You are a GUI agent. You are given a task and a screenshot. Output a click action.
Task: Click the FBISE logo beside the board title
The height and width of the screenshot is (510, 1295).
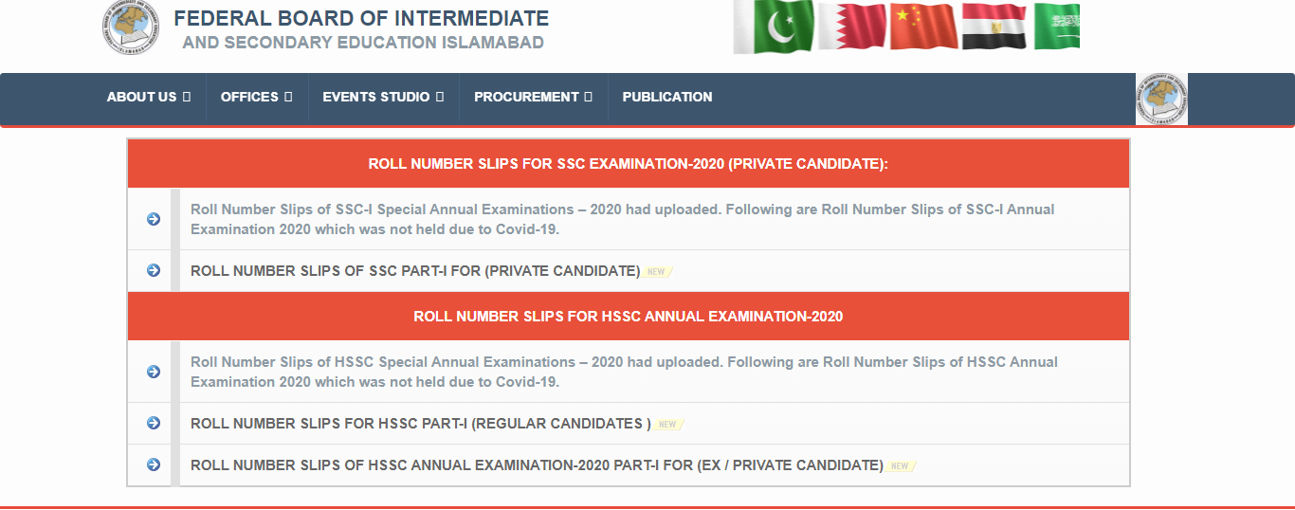(x=131, y=27)
